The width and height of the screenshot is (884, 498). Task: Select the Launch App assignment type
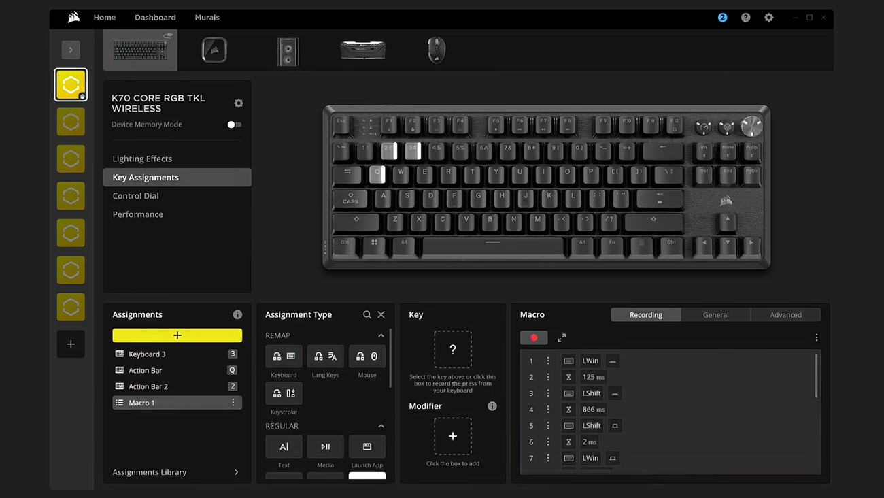click(x=367, y=446)
